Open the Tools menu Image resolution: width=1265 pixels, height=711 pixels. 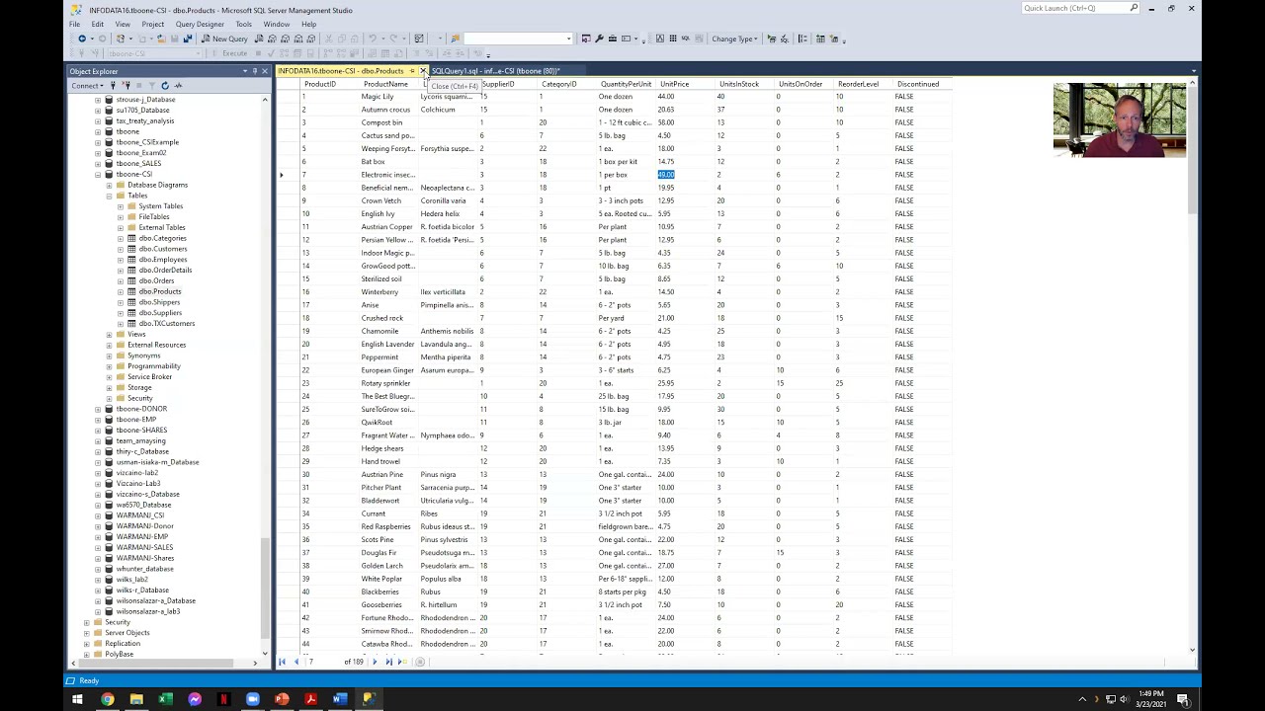[x=243, y=24]
